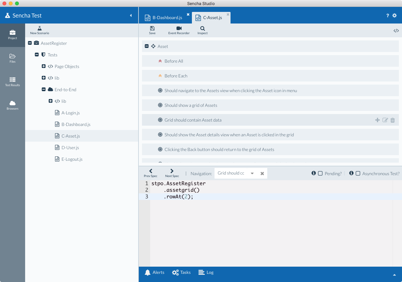The image size is (402, 282).
Task: Open the Browsers panel
Action: (x=12, y=105)
